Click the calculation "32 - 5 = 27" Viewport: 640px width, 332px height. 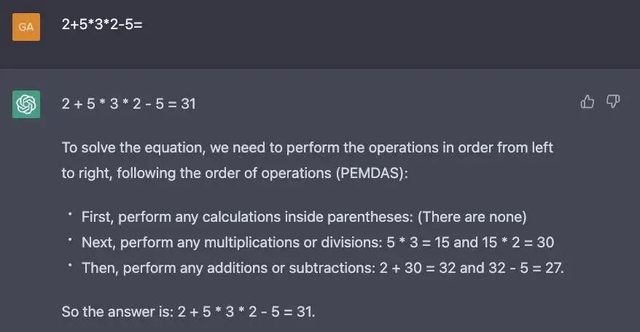pos(526,268)
